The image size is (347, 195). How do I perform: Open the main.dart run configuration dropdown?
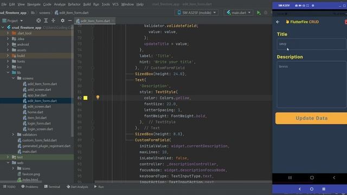(x=239, y=12)
